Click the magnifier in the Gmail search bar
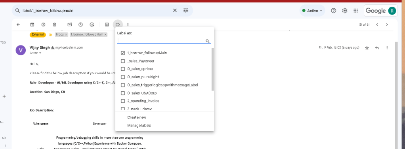Screen dimensions: 405x149 click(17, 11)
